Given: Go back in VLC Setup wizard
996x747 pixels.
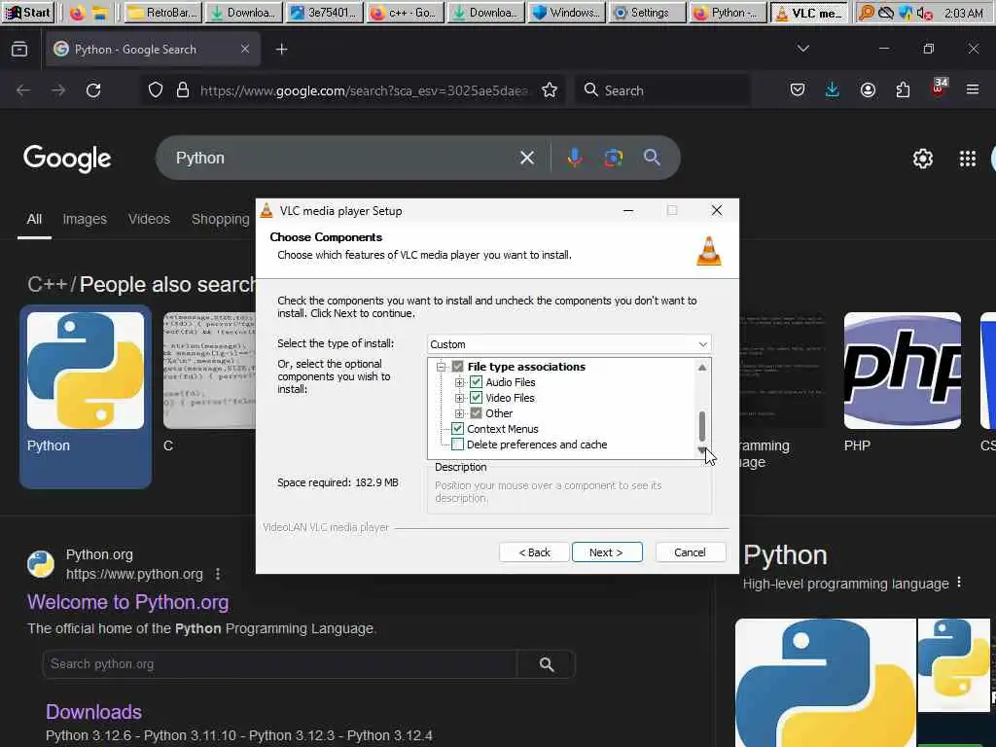Looking at the screenshot, I should (x=534, y=552).
